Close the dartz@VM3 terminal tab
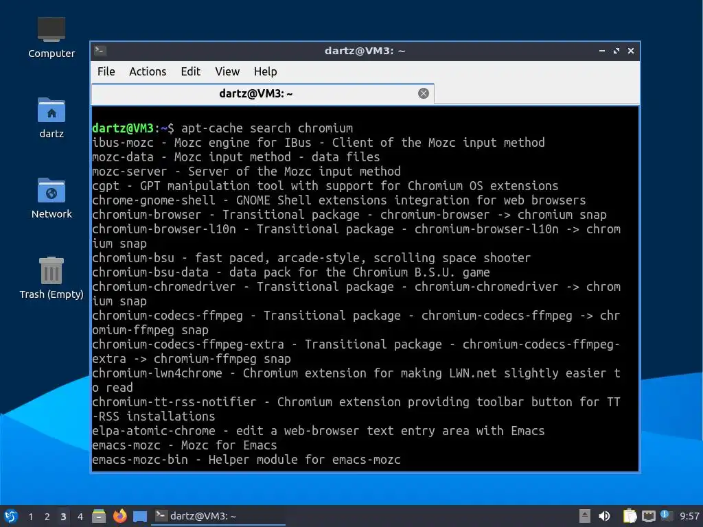Viewport: 703px width, 527px height. pyautogui.click(x=423, y=93)
